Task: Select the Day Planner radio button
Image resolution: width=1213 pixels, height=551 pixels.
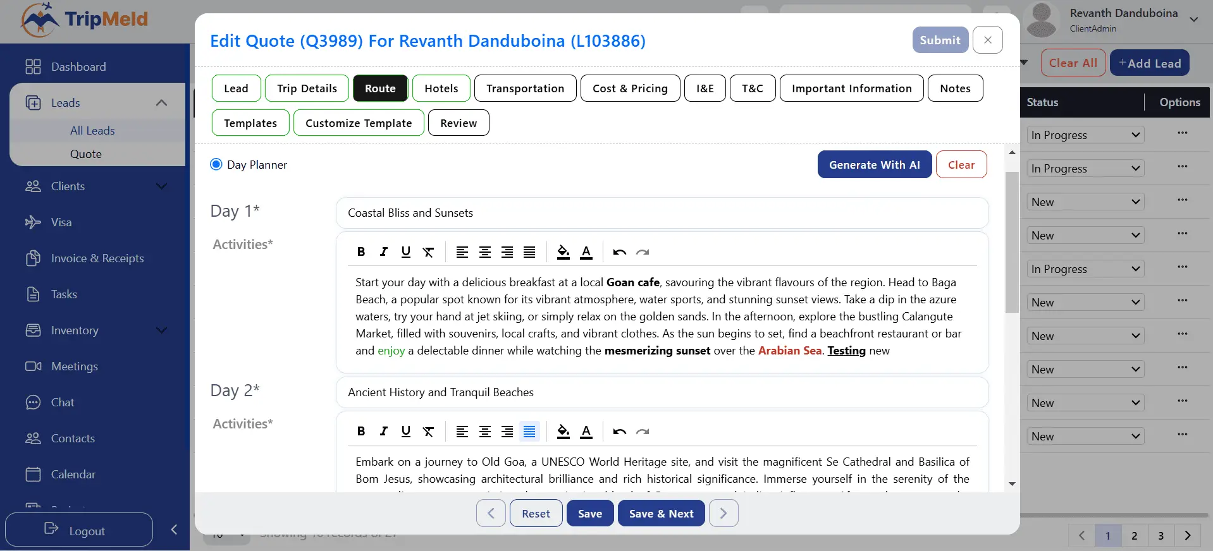Action: click(216, 165)
